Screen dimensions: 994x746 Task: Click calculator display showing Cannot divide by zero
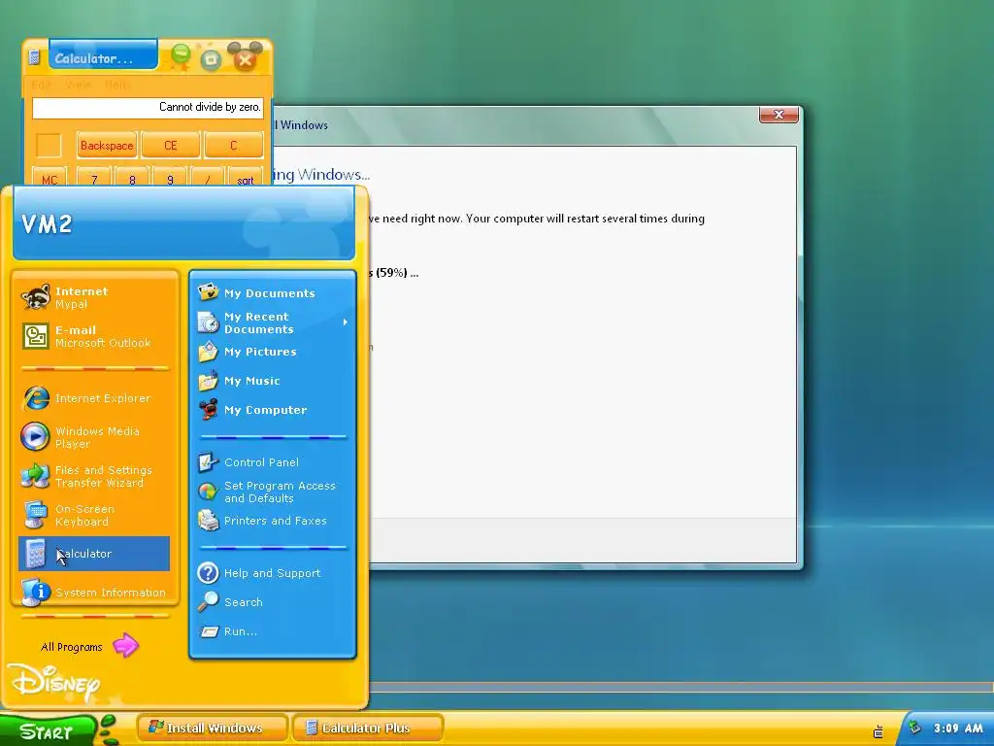coord(148,107)
